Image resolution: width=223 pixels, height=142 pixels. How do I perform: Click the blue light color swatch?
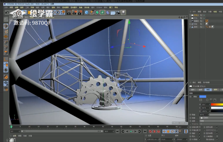[203, 97]
